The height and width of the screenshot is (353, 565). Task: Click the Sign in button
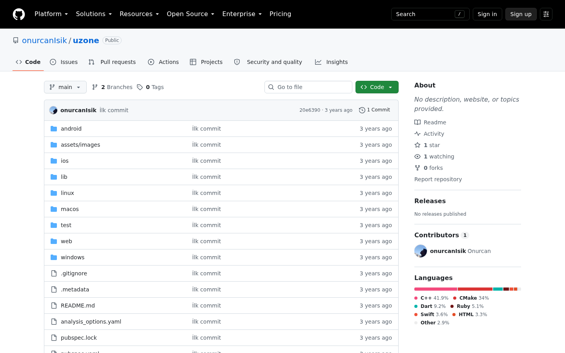pos(487,14)
